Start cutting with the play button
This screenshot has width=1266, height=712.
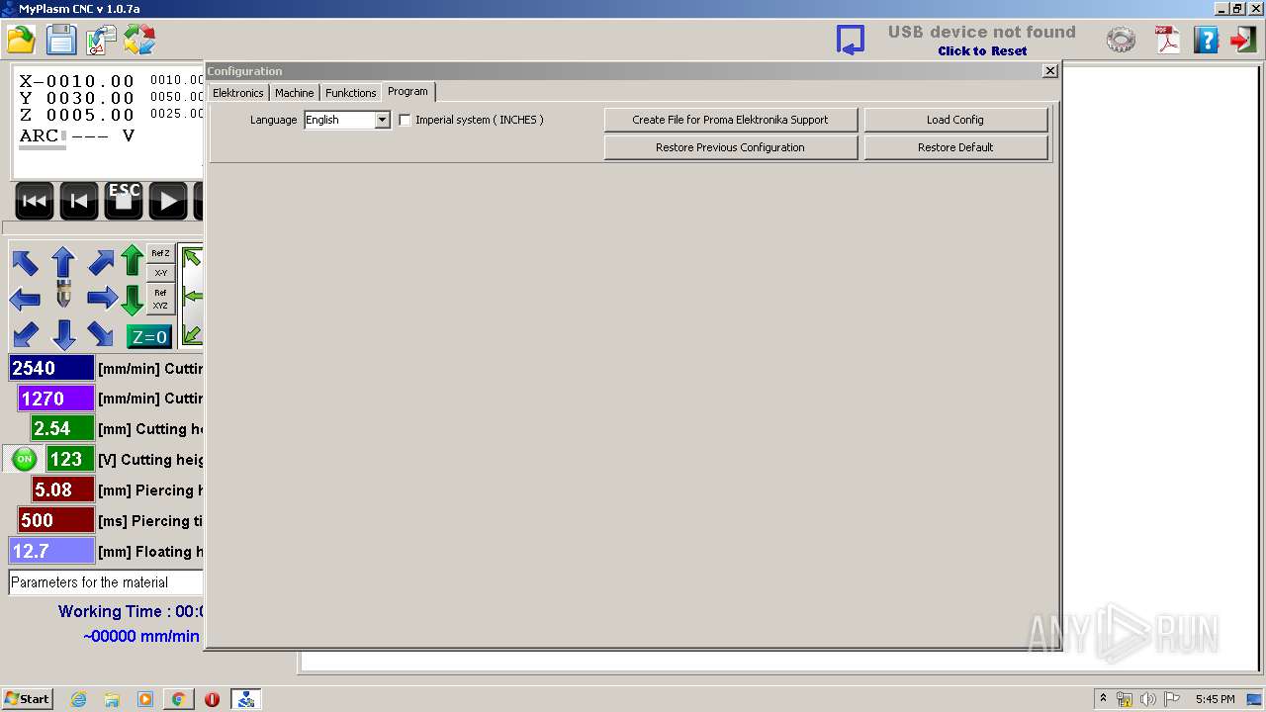tap(168, 202)
